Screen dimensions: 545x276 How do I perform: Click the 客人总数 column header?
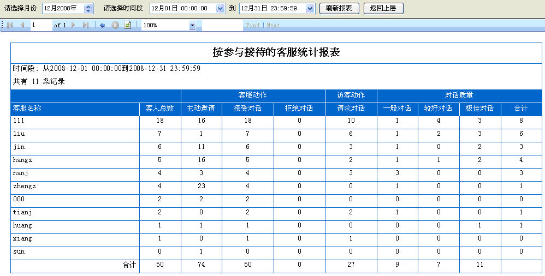(159, 108)
